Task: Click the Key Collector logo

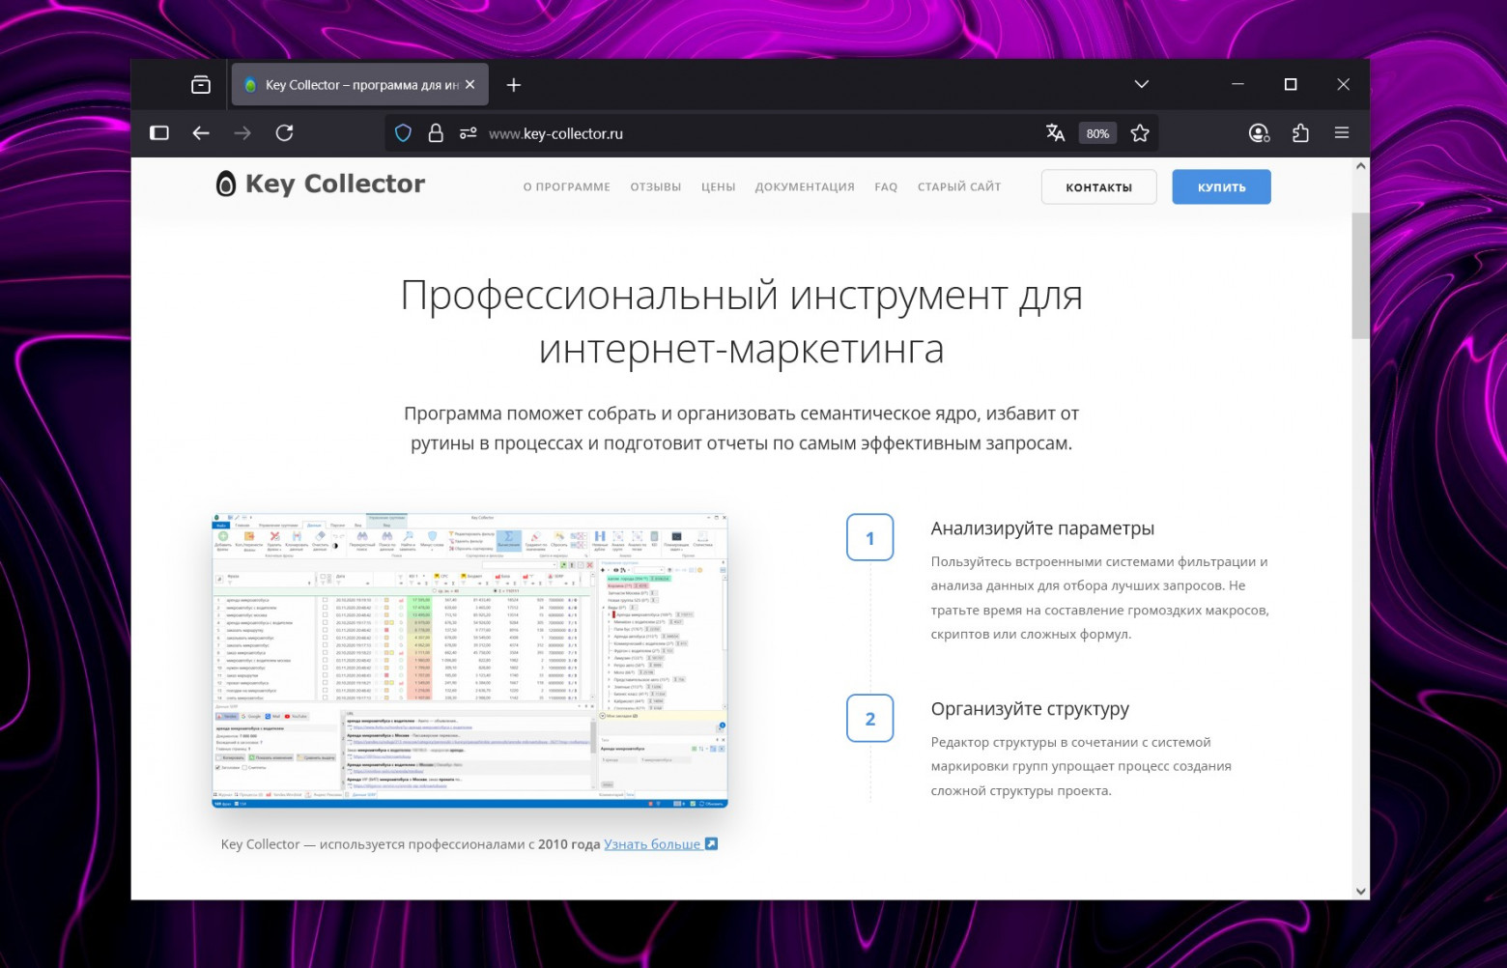Action: coord(320,184)
